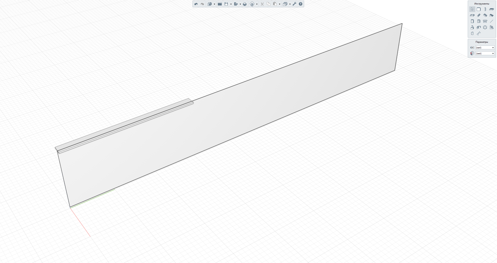This screenshot has width=497, height=263.
Task: Select the rounded extruded profile tool
Action: click(478, 27)
